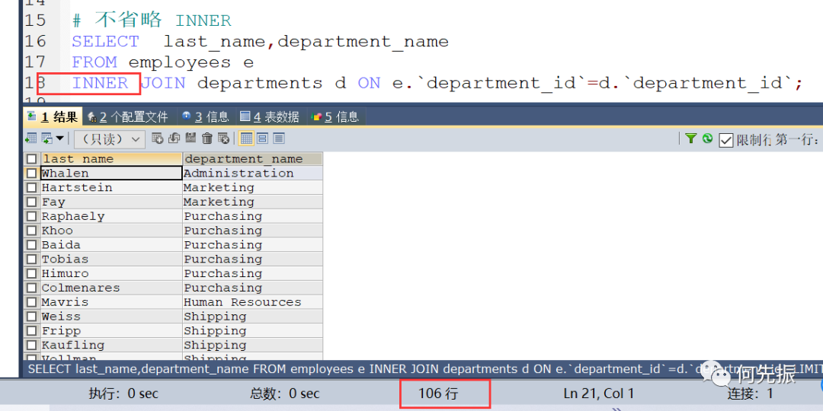This screenshot has height=411, width=823.
Task: Click SELECT keyword on editor line 16
Action: point(105,41)
